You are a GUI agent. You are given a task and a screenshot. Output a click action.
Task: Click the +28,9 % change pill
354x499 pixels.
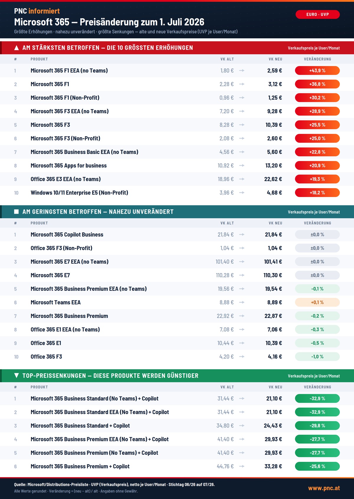tap(317, 111)
